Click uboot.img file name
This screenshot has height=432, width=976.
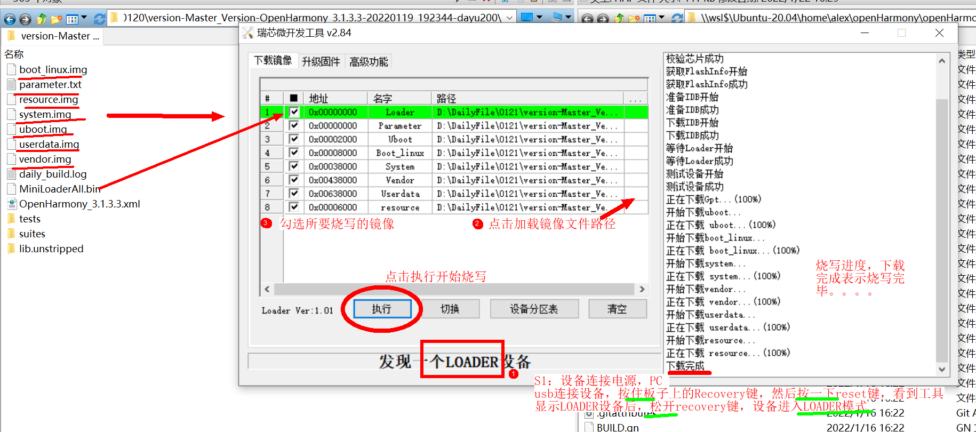point(43,129)
